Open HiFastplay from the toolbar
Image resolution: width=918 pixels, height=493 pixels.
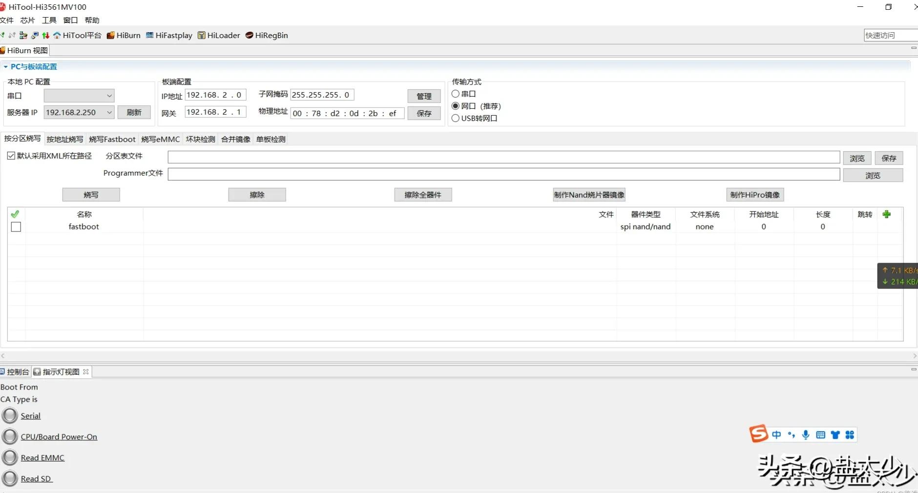click(168, 35)
